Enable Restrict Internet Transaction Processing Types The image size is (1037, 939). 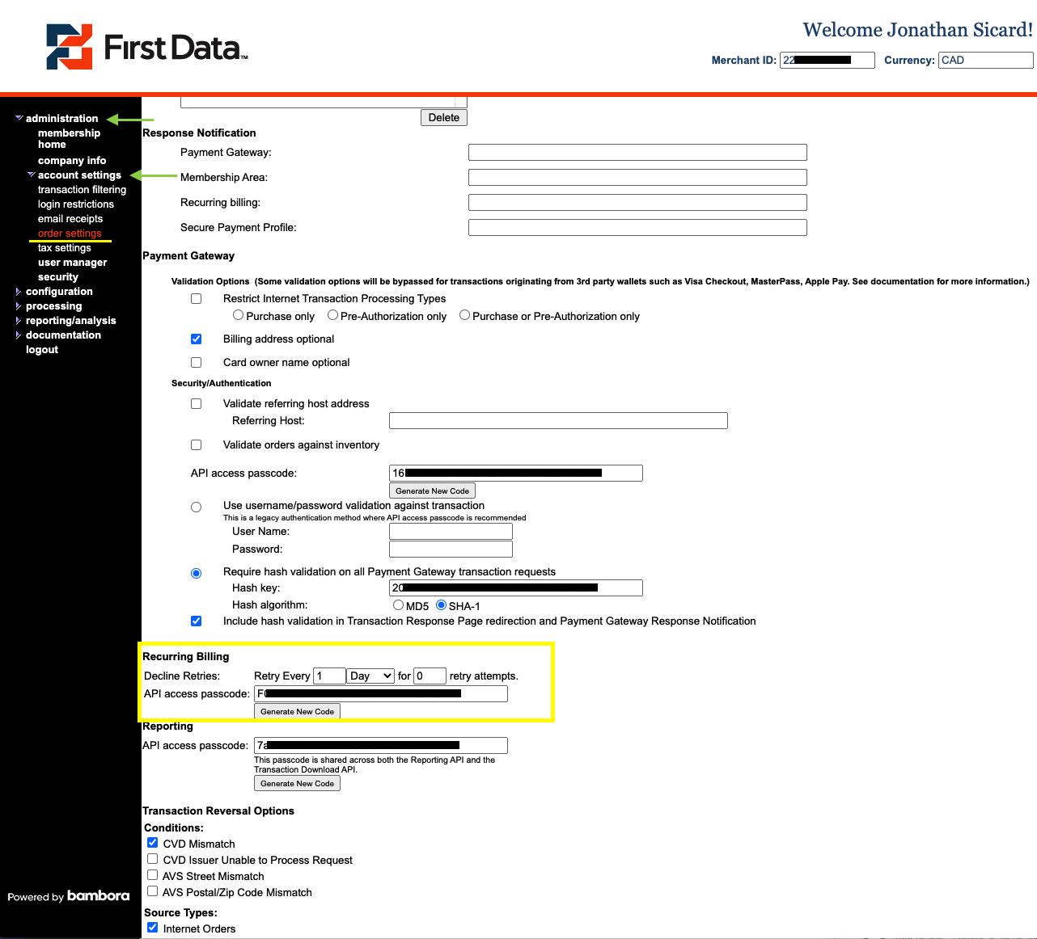point(196,299)
